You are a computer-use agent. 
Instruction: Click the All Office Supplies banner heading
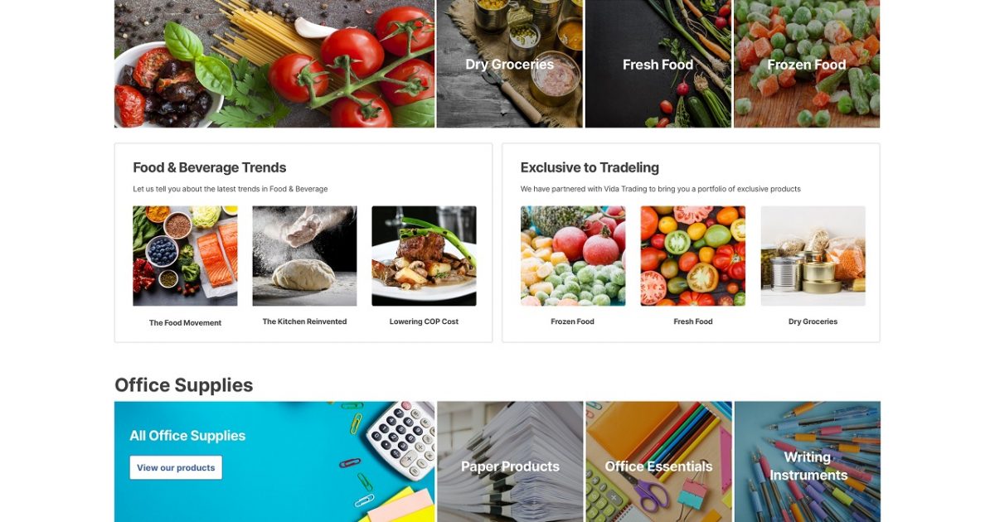pos(187,436)
